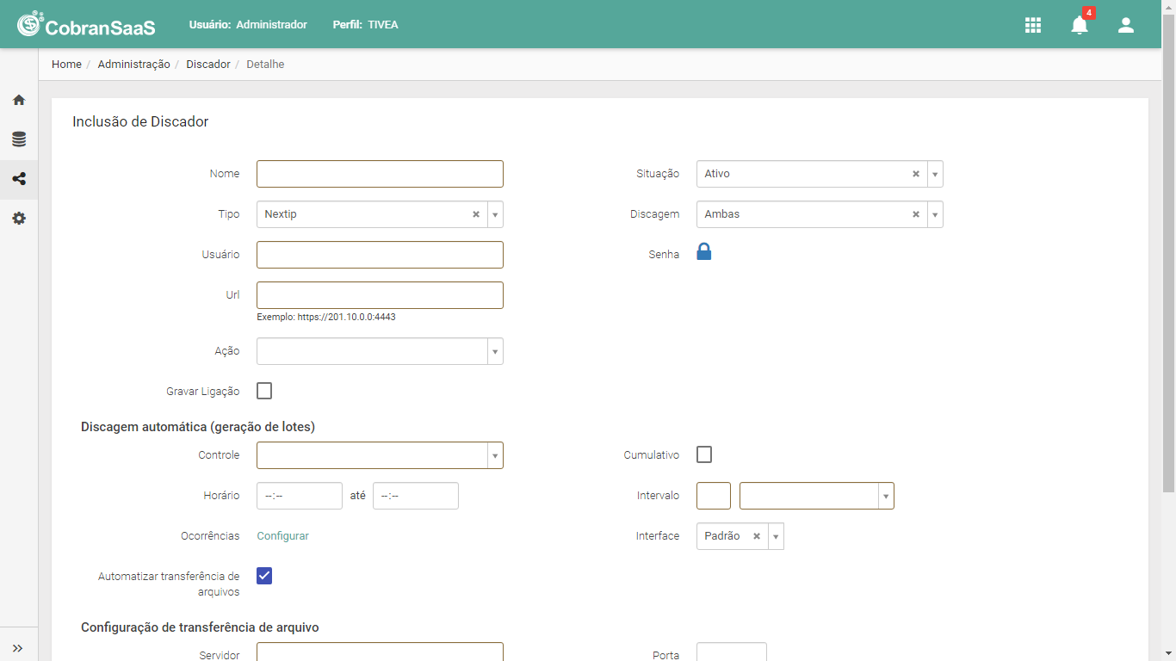Click the Servidor input field
Screen dimensions: 1176x661
click(x=380, y=652)
